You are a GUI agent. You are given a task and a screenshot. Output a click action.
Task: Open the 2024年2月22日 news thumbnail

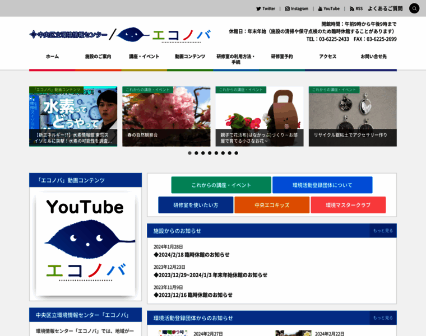pos(293,333)
